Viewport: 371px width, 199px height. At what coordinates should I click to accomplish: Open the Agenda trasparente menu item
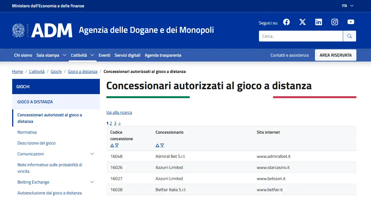coord(163,55)
